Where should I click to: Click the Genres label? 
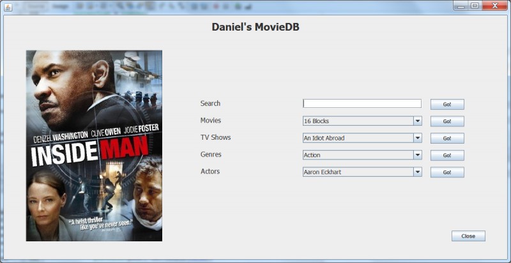pyautogui.click(x=211, y=154)
